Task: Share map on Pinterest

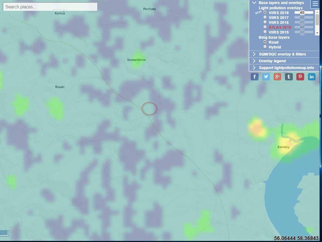Action: (x=300, y=77)
